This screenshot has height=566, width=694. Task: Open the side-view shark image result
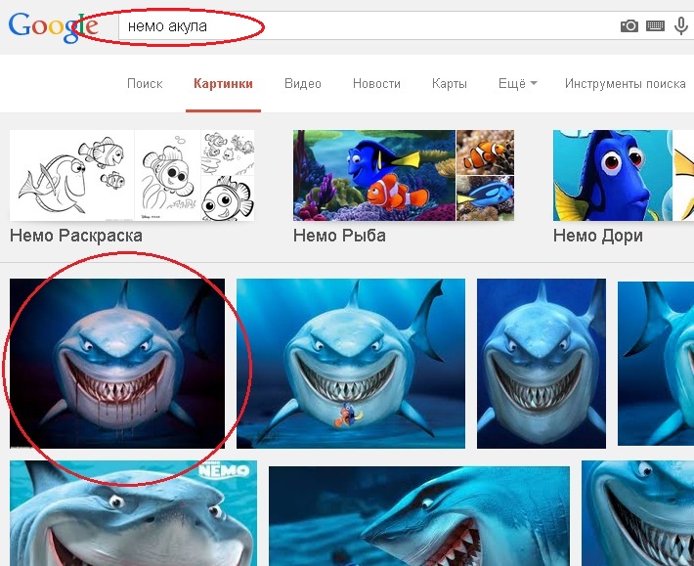pyautogui.click(x=419, y=516)
